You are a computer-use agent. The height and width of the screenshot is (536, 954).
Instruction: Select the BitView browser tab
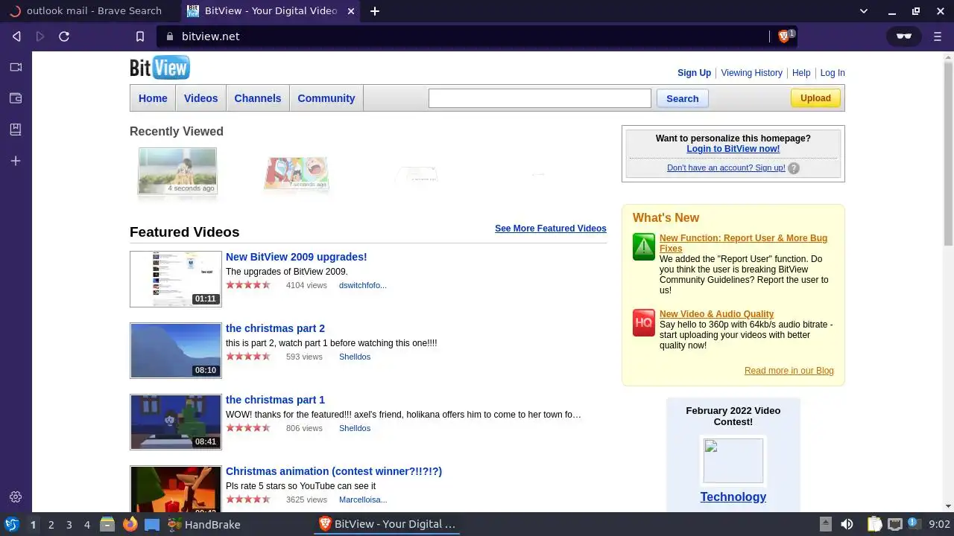tap(271, 11)
